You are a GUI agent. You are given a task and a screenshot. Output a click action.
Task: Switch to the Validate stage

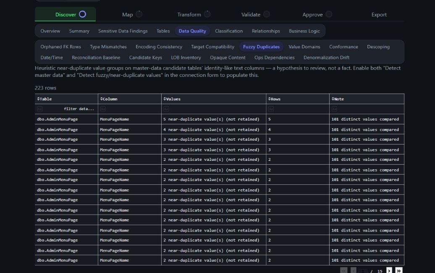click(x=251, y=14)
